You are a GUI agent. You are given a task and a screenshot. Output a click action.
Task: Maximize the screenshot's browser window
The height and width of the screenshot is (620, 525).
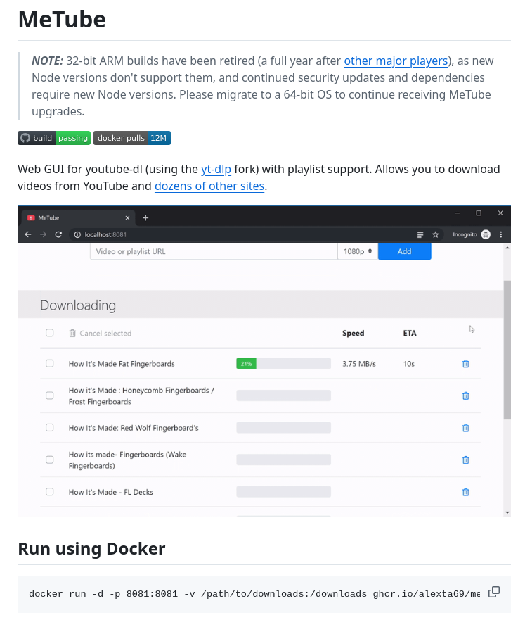[479, 213]
